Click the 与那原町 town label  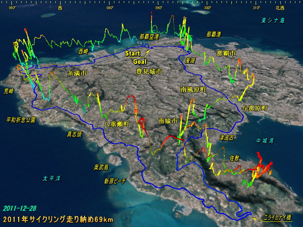point(255,108)
